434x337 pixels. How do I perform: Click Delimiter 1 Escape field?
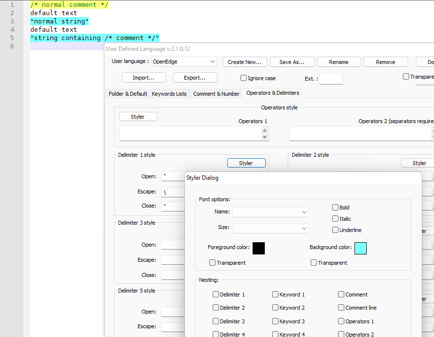[x=173, y=192]
